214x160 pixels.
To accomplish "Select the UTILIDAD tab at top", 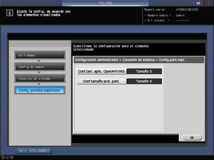I will point(105,3).
